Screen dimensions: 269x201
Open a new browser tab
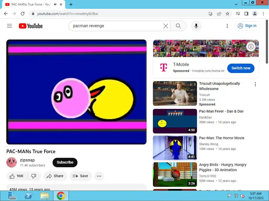tap(71, 4)
